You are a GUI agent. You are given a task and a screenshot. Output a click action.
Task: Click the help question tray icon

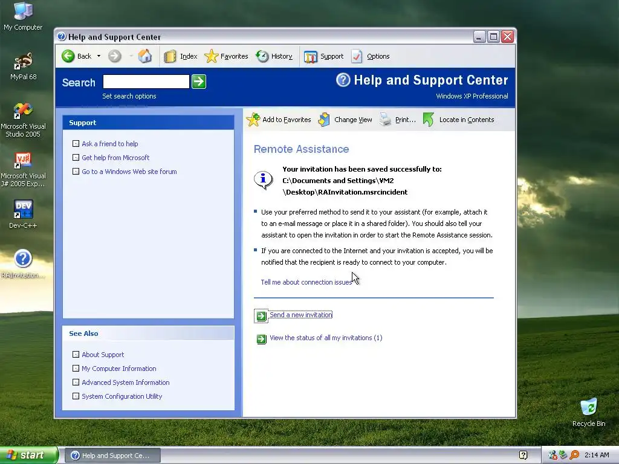click(523, 455)
